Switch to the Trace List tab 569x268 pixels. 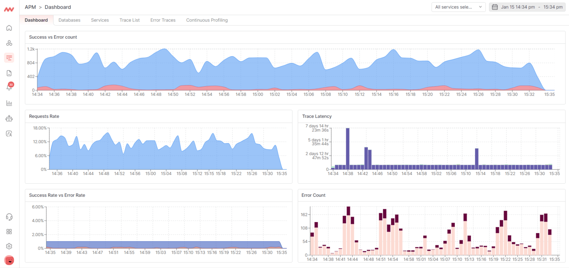coord(129,20)
